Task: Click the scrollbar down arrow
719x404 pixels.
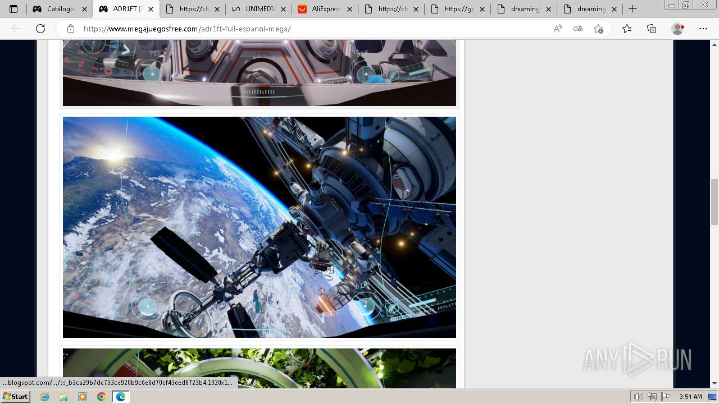Action: click(715, 383)
